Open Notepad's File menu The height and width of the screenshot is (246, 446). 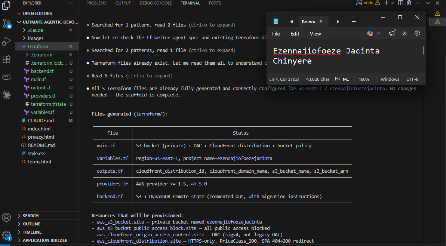(276, 34)
